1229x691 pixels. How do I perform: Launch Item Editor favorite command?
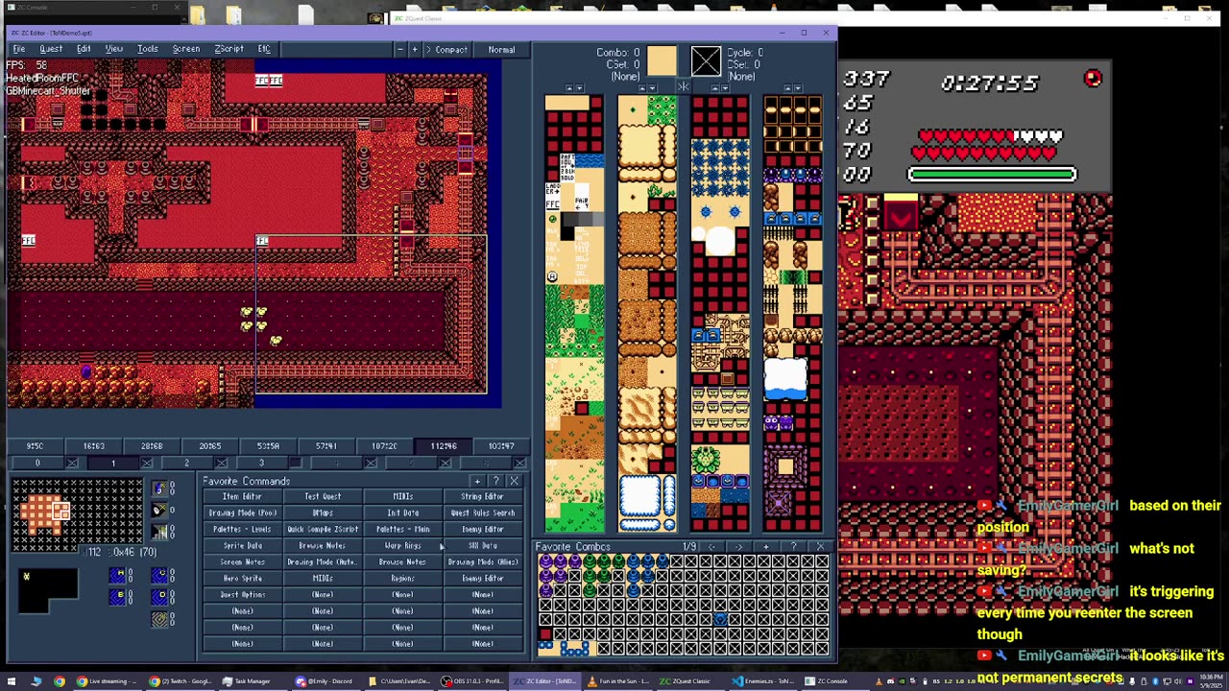[x=242, y=496]
